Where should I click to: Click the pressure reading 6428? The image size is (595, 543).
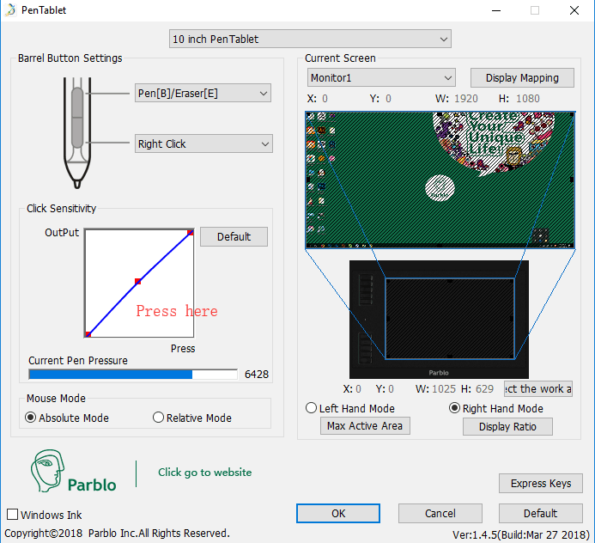pyautogui.click(x=257, y=374)
